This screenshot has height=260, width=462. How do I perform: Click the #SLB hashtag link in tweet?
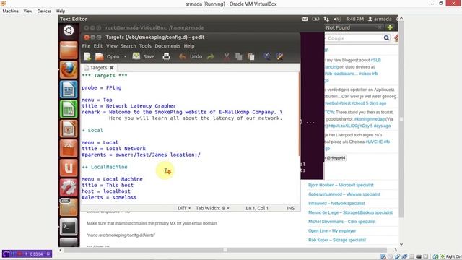pos(375,60)
